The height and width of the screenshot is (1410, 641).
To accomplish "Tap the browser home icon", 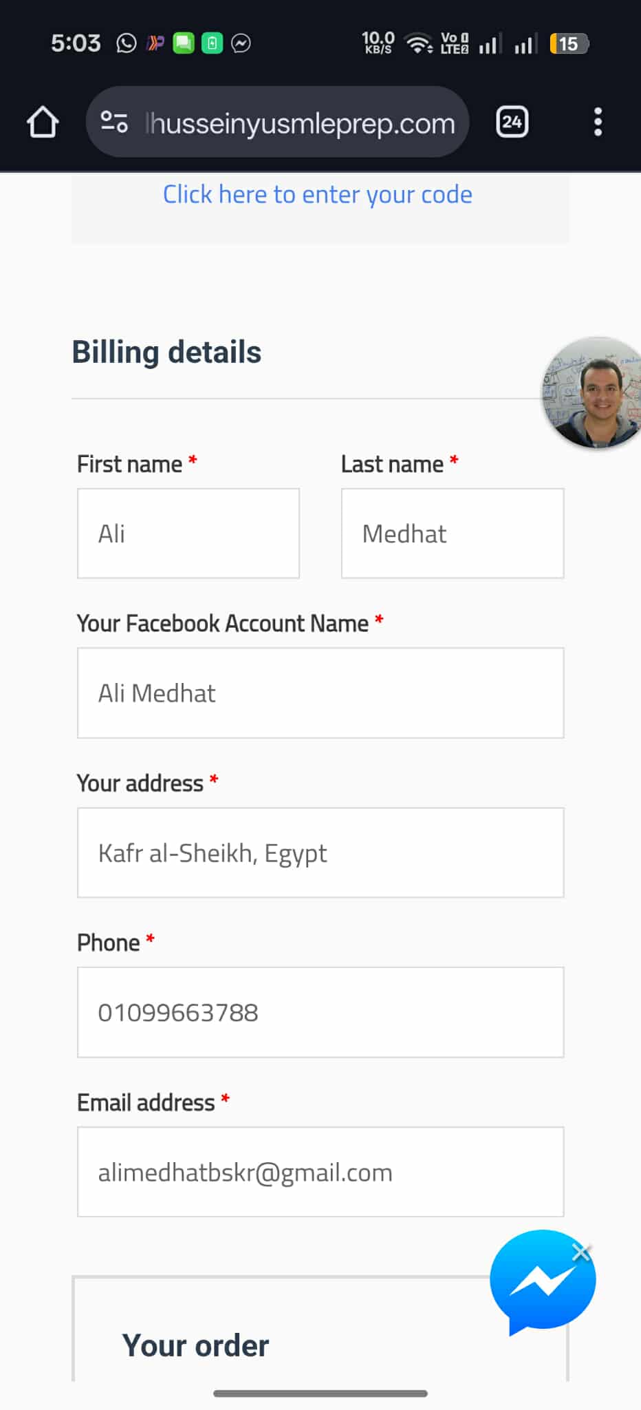I will tap(43, 123).
